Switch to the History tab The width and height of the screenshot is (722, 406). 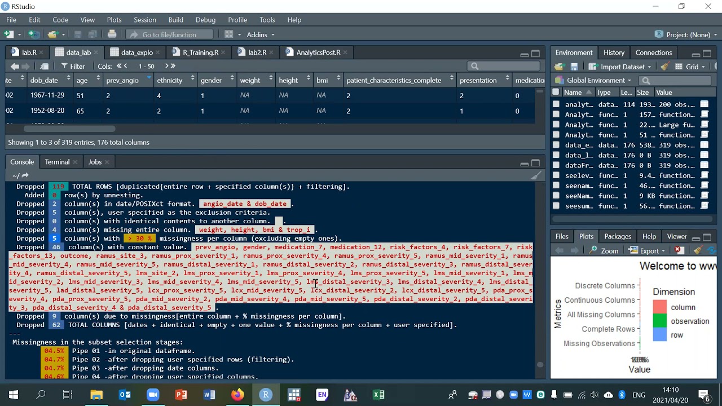(x=614, y=52)
